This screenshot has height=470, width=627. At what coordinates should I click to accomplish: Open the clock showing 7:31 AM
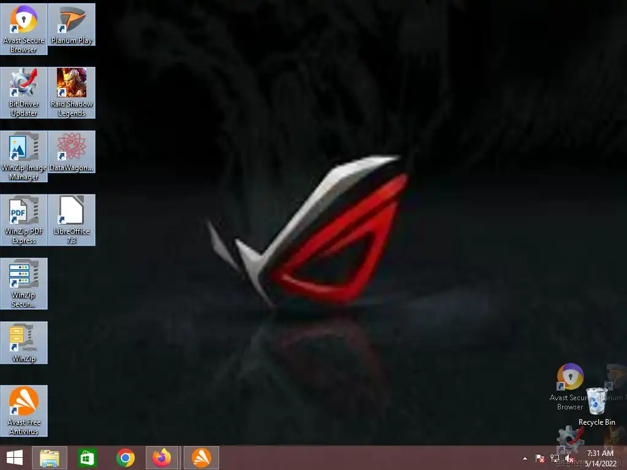click(601, 458)
